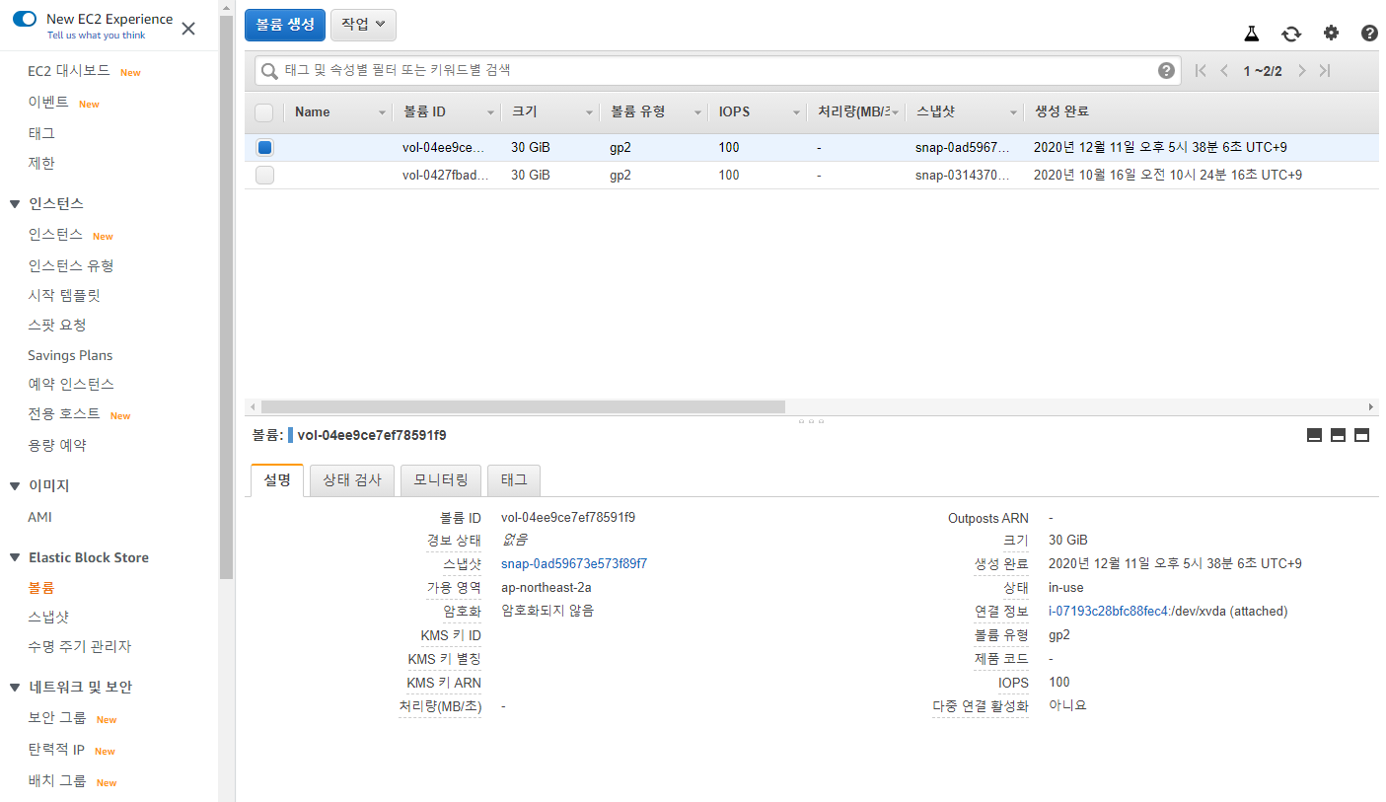Switch to the 태그 tab

(x=514, y=480)
